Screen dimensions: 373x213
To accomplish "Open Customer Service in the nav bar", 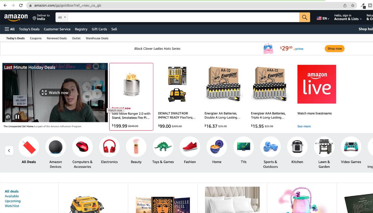I will pos(57,29).
